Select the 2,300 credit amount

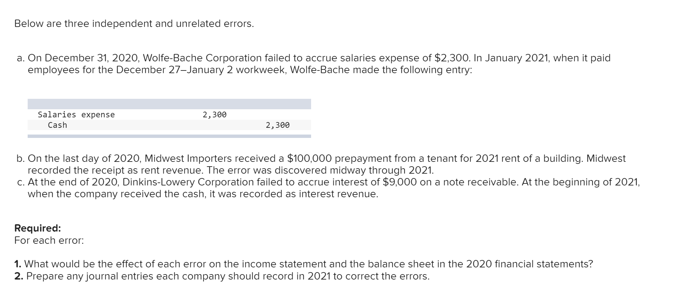[x=278, y=125]
